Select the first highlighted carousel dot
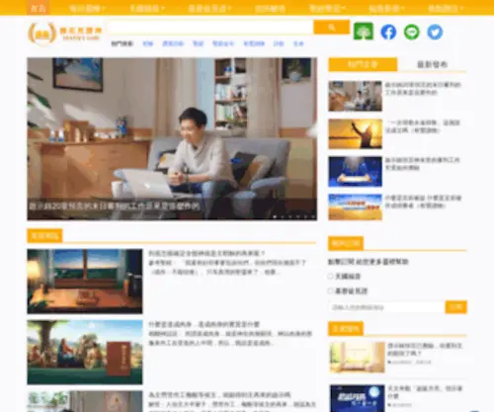Viewport: 494px width, 412px height. pyautogui.click(x=275, y=216)
